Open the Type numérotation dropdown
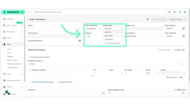Image resolution: width=190 pixels, height=107 pixels. (x=94, y=29)
